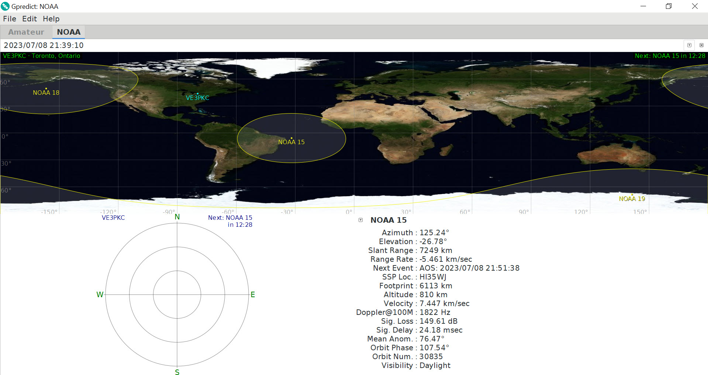This screenshot has height=375, width=708.
Task: Switch to the Amateur tab
Action: tap(26, 32)
